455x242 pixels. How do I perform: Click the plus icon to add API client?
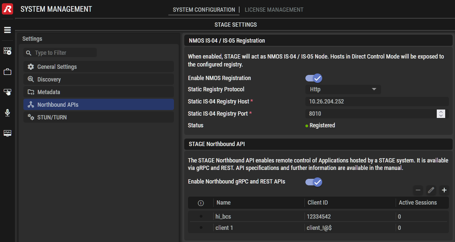point(444,190)
